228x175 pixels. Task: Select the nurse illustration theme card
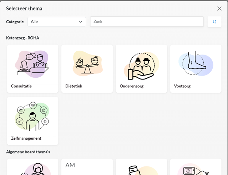(x=33, y=167)
